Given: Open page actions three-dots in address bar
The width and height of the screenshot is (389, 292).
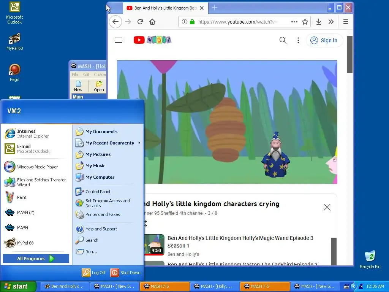Looking at the screenshot, I should pos(294,22).
